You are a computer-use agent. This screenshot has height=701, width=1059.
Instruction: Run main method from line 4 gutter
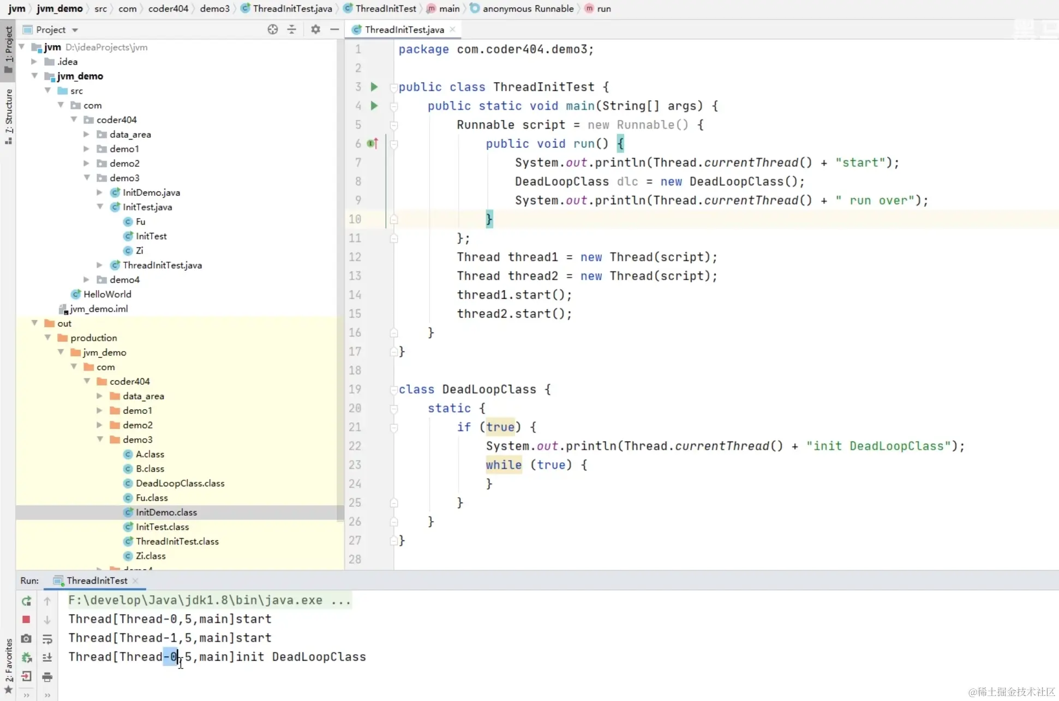374,106
